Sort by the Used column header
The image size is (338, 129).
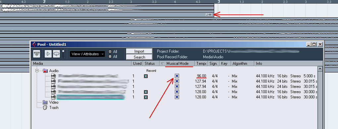pyautogui.click(x=137, y=64)
